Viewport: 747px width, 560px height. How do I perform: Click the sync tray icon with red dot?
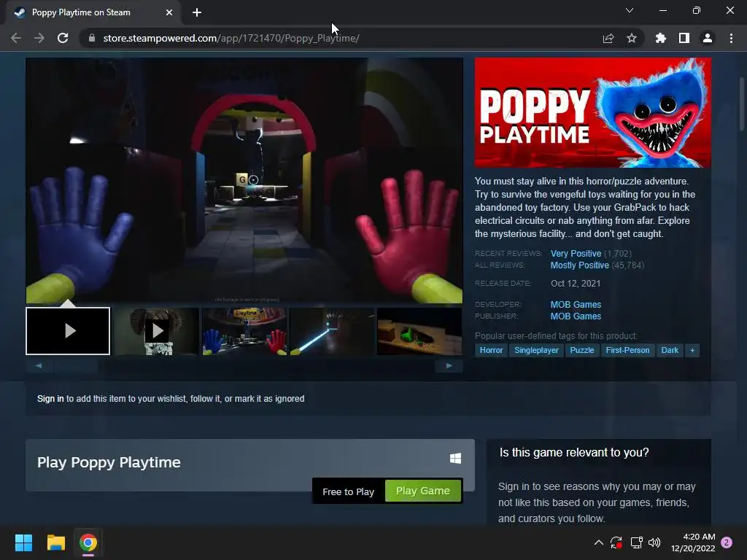[x=616, y=542]
